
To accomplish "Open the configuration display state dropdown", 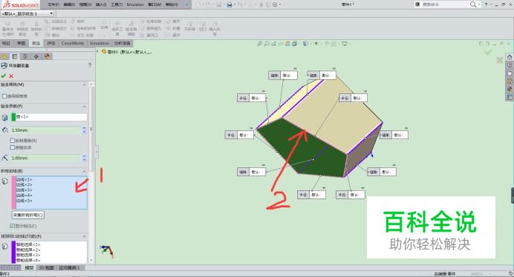I will click(51, 13).
